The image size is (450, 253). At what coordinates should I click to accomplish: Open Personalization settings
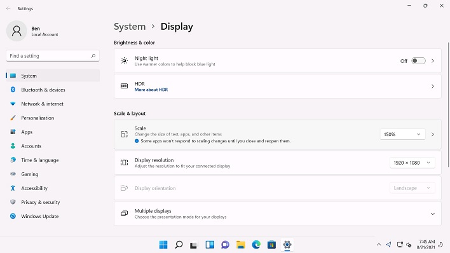point(53,118)
